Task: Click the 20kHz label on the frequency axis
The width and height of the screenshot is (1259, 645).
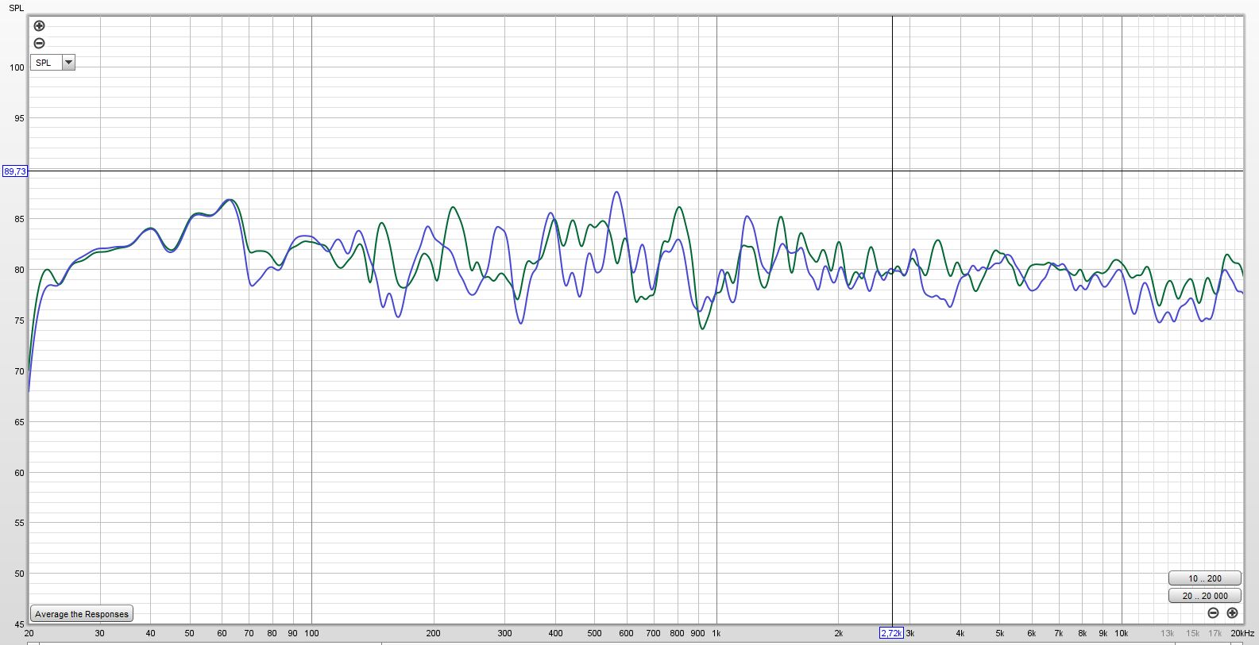Action: point(1242,633)
